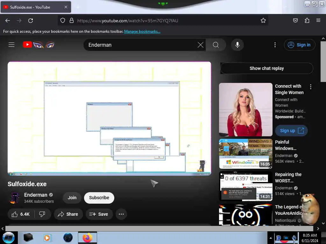Click the site security padlock icon
This screenshot has height=244, width=326.
72,21
